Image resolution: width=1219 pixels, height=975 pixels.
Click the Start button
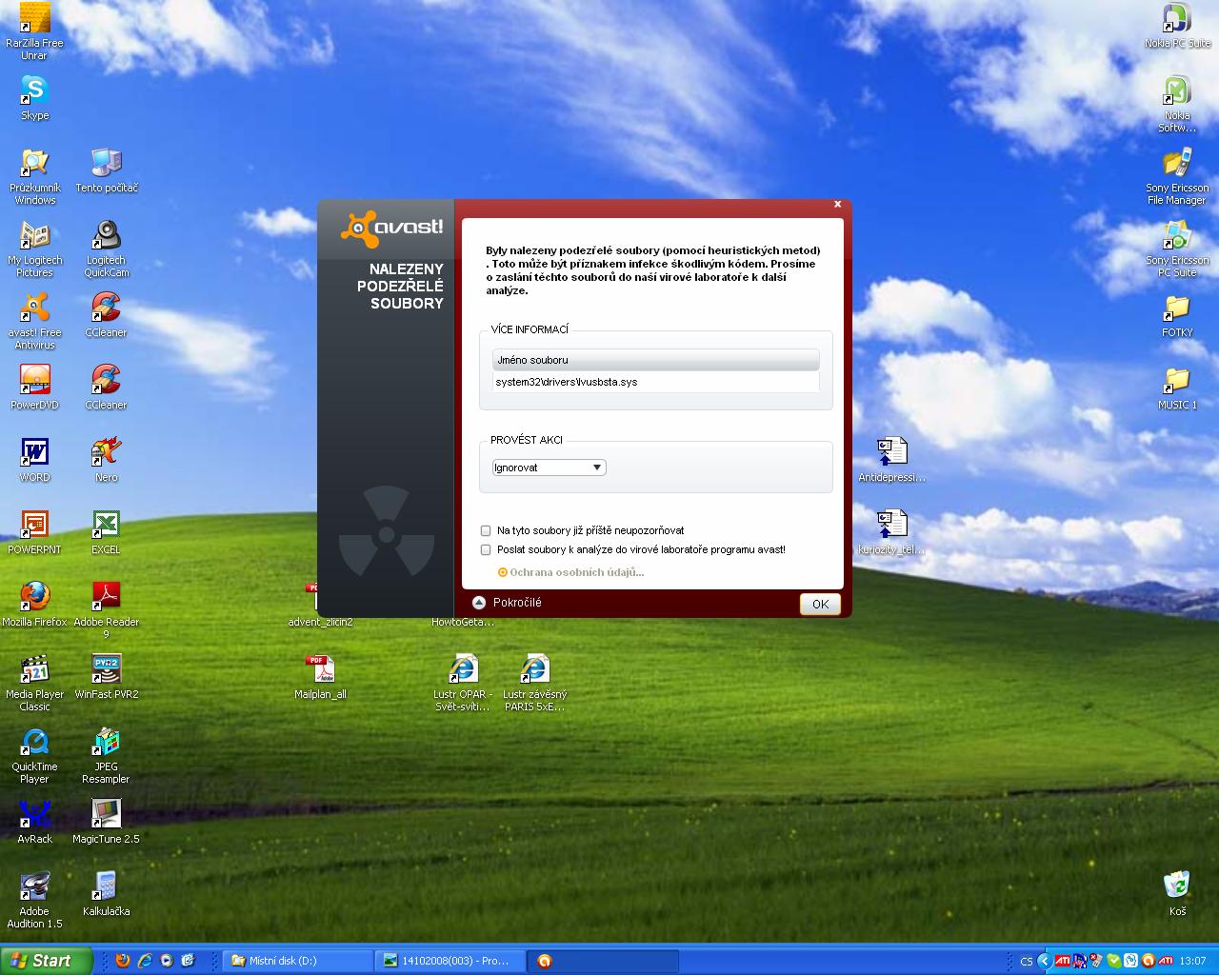47,961
